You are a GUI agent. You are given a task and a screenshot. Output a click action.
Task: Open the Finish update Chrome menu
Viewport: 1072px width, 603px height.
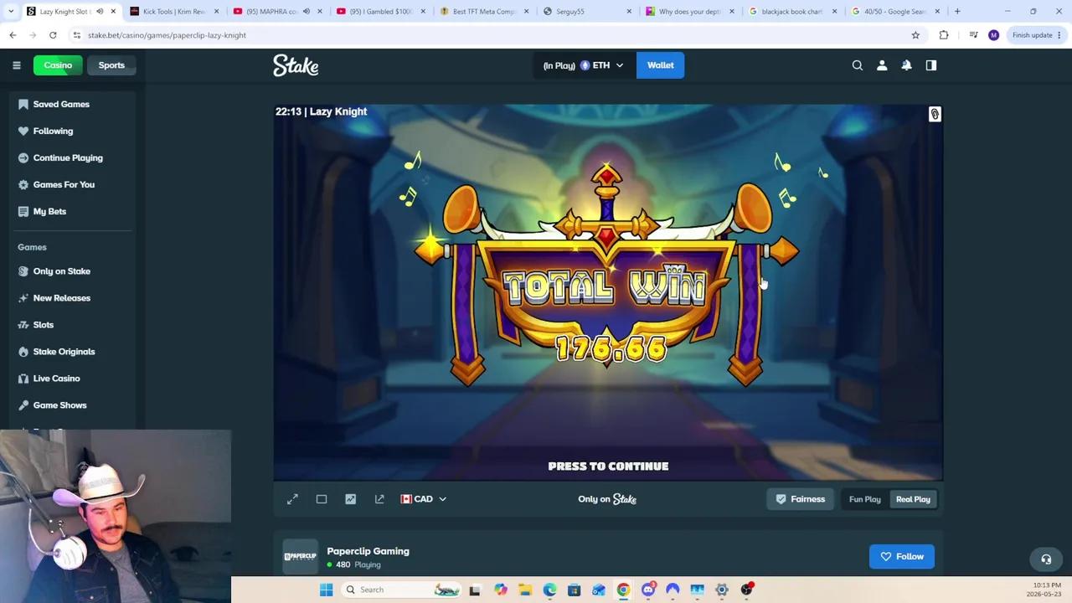[1036, 35]
